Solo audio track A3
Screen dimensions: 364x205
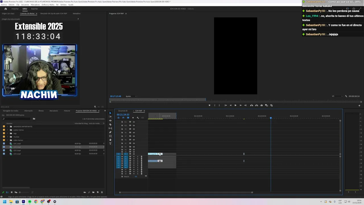(138, 161)
